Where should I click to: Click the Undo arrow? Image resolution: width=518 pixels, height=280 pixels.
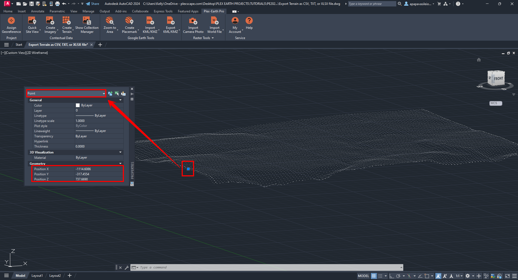click(64, 4)
